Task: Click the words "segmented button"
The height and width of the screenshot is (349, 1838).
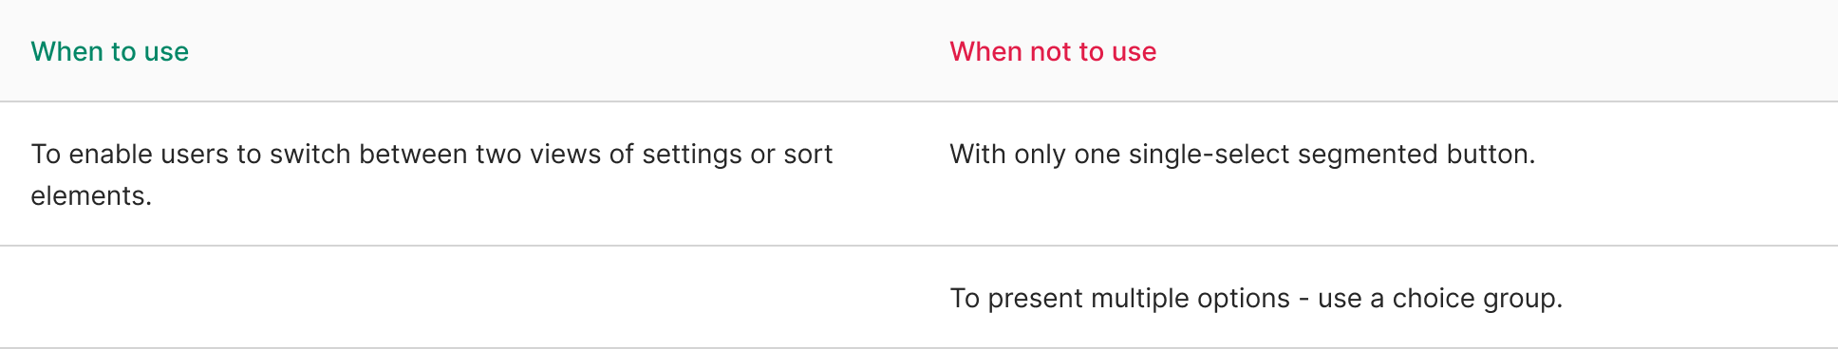Action: (1416, 154)
